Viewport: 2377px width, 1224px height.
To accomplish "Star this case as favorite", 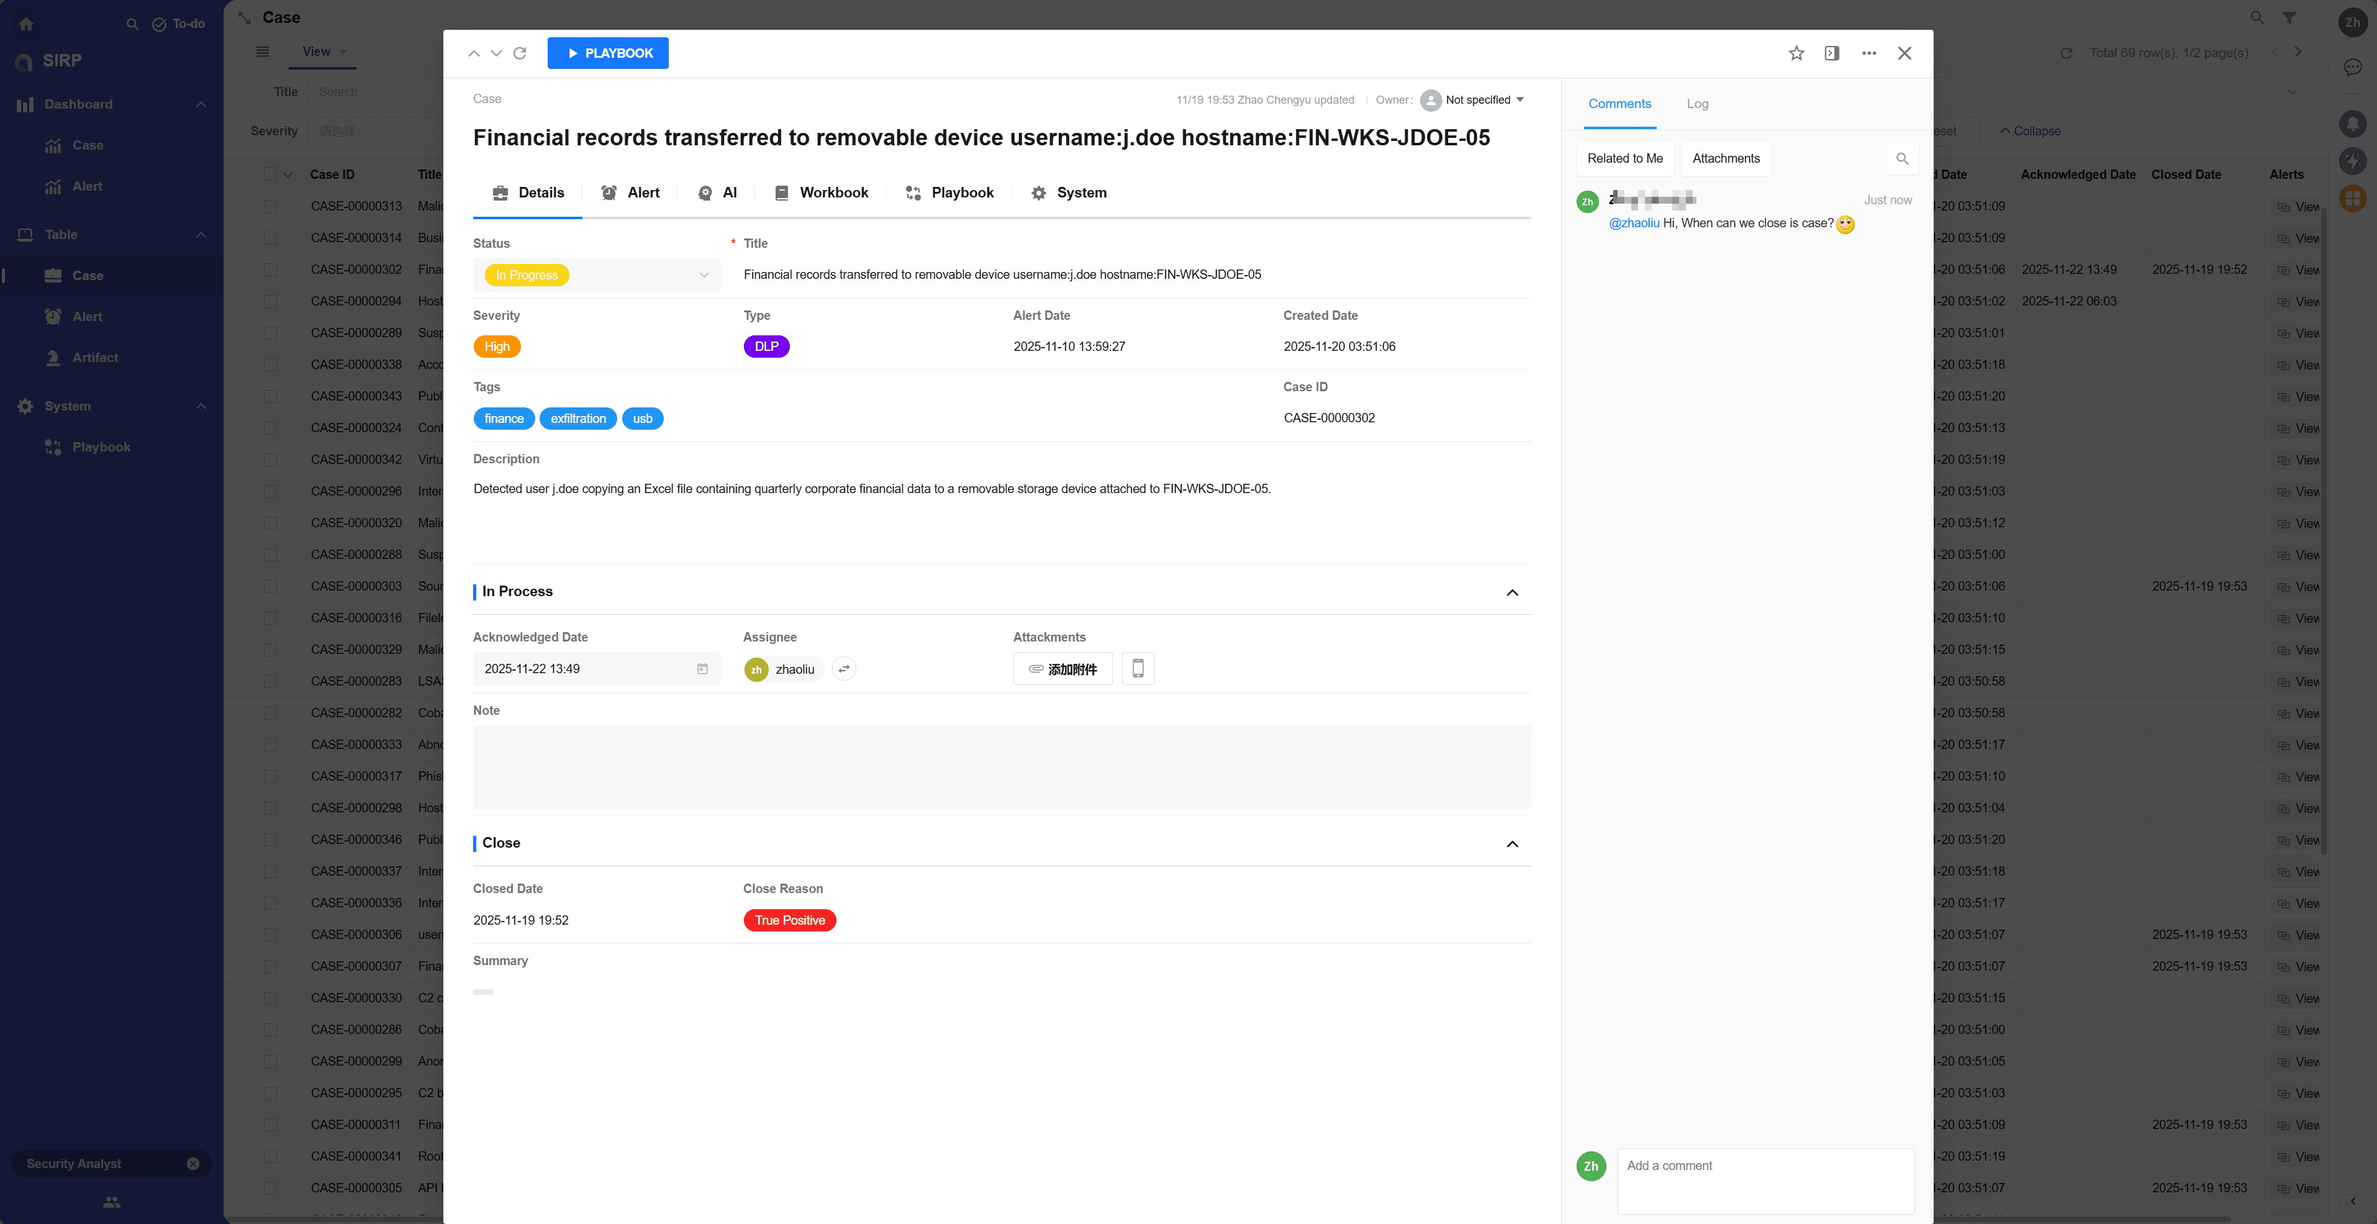I will pos(1796,53).
